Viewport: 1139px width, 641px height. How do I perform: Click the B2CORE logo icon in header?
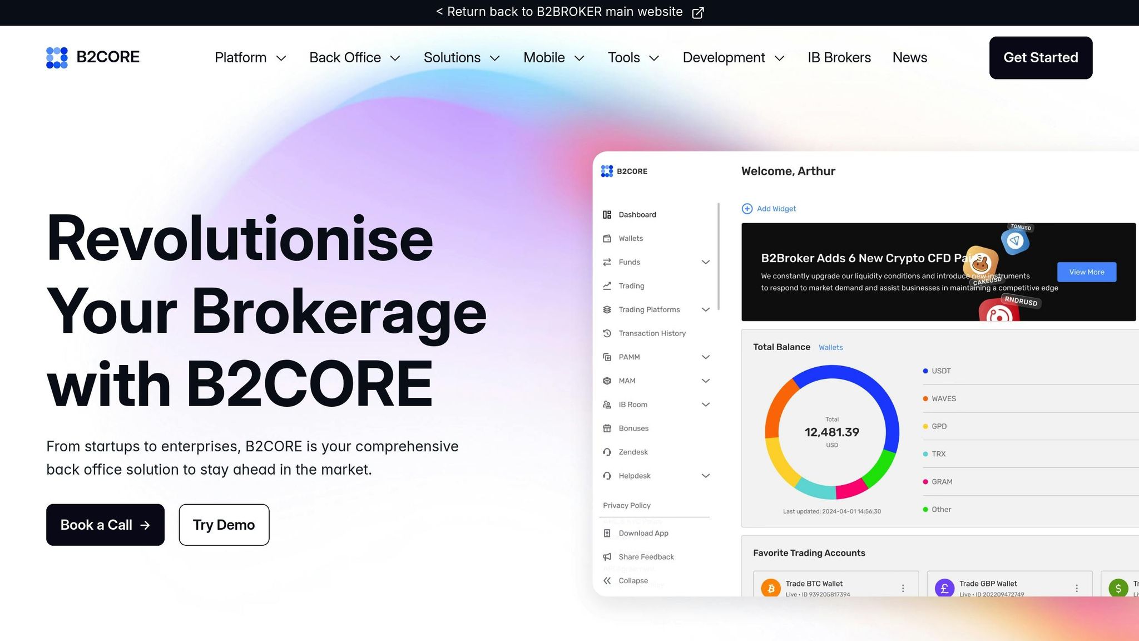(x=57, y=57)
